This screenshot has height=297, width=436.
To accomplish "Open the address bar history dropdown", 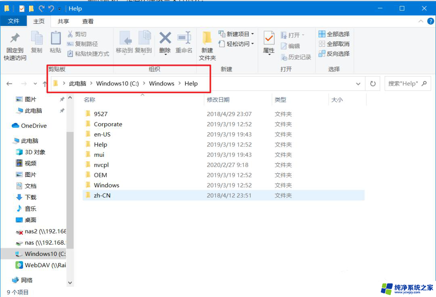I will 358,84.
